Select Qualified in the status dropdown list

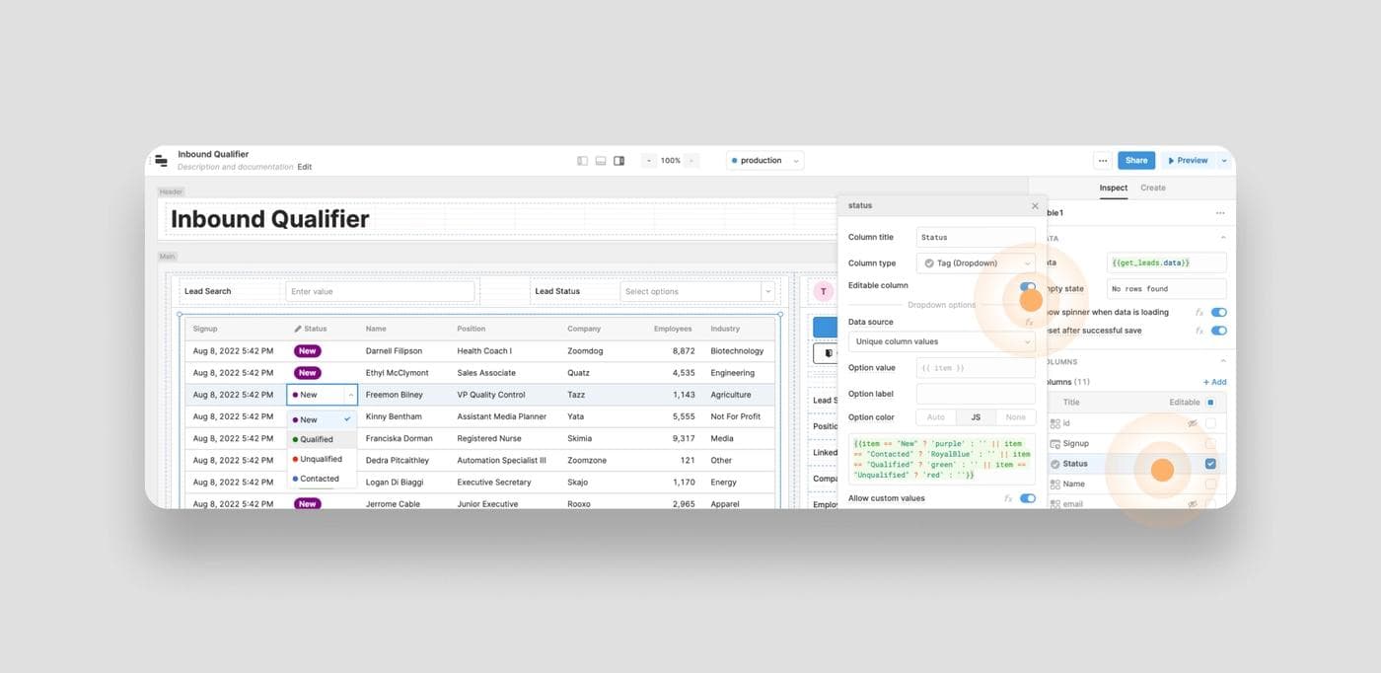(x=317, y=439)
